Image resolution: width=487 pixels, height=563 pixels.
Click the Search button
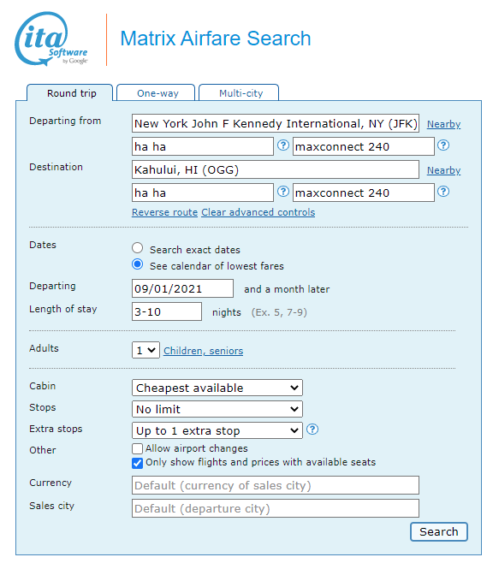pos(439,531)
